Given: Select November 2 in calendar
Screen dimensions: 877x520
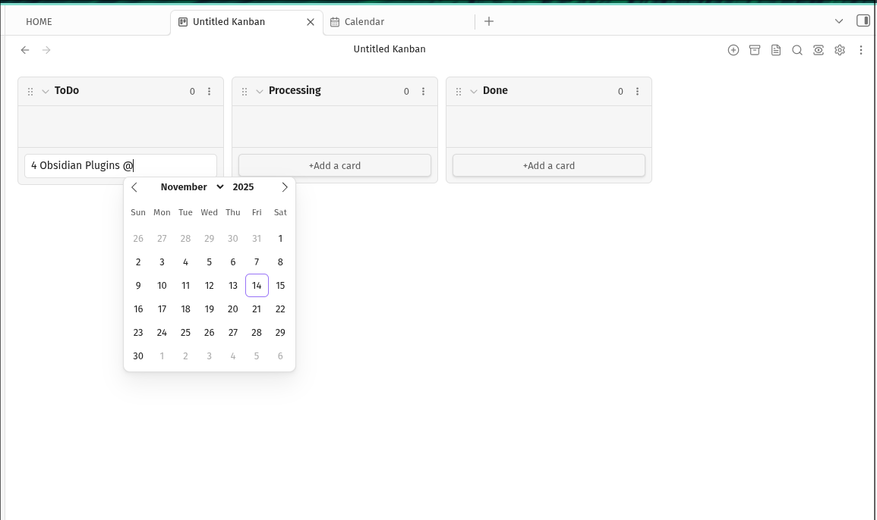Looking at the screenshot, I should click(138, 262).
